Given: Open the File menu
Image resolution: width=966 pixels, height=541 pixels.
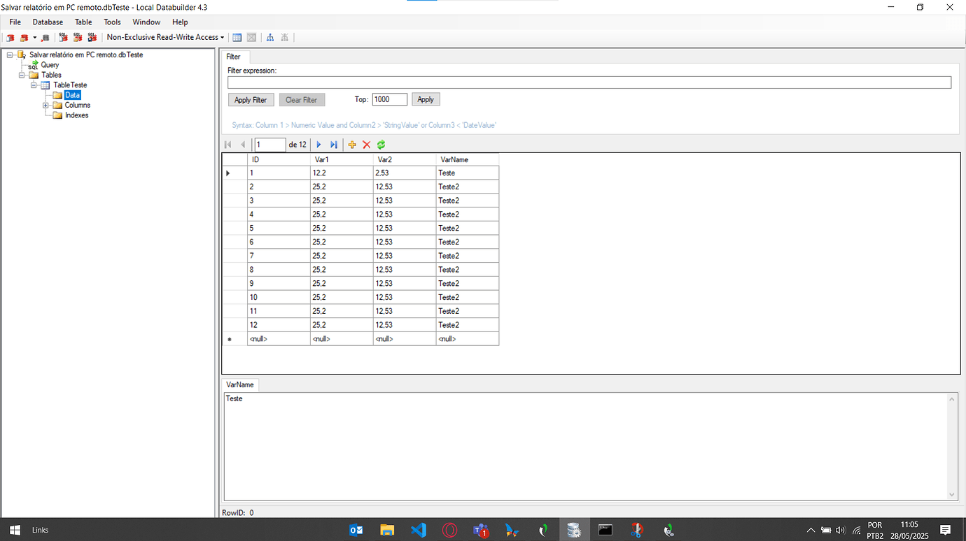Looking at the screenshot, I should pyautogui.click(x=15, y=22).
